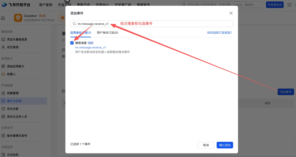Go to 权限管理 in sidebar
This screenshot has height=157, width=296.
(x=13, y=93)
